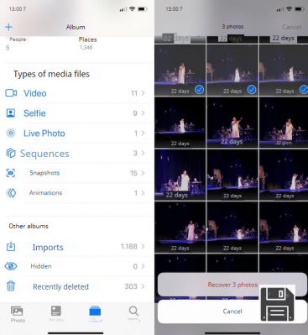Switch to the For you tab
The height and width of the screenshot is (335, 308).
click(x=56, y=314)
